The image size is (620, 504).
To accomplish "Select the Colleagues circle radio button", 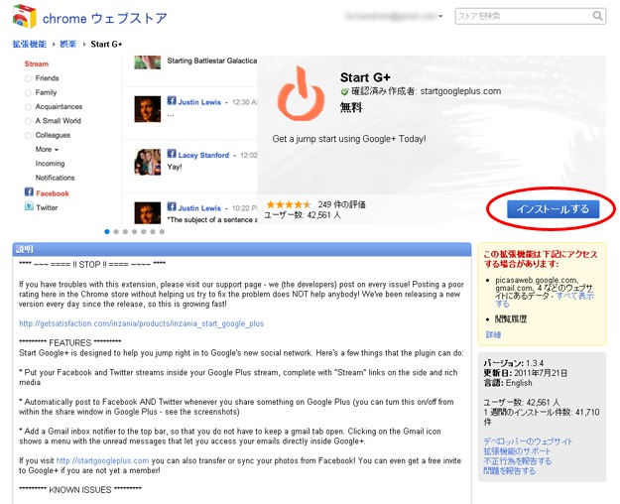I will (28, 135).
